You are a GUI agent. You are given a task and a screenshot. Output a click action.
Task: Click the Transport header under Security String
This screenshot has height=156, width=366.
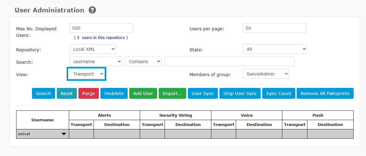(x=152, y=124)
